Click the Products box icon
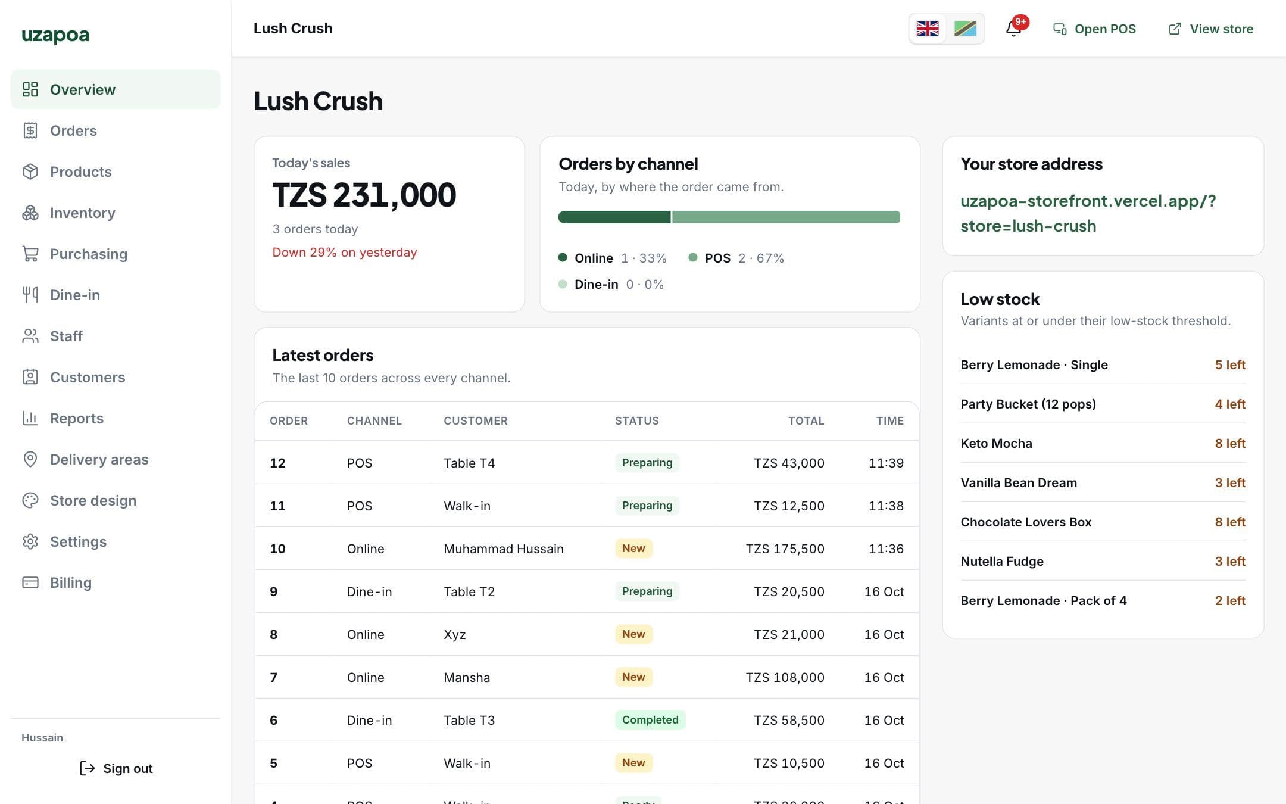The width and height of the screenshot is (1286, 804). coord(30,172)
